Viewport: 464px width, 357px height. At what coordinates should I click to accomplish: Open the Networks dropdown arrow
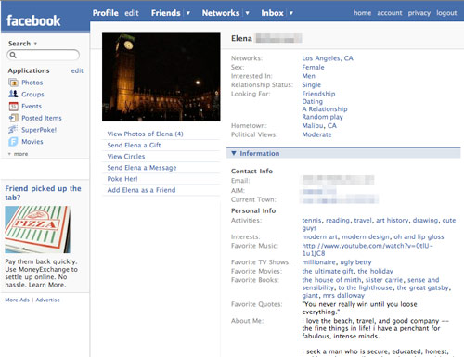[247, 13]
